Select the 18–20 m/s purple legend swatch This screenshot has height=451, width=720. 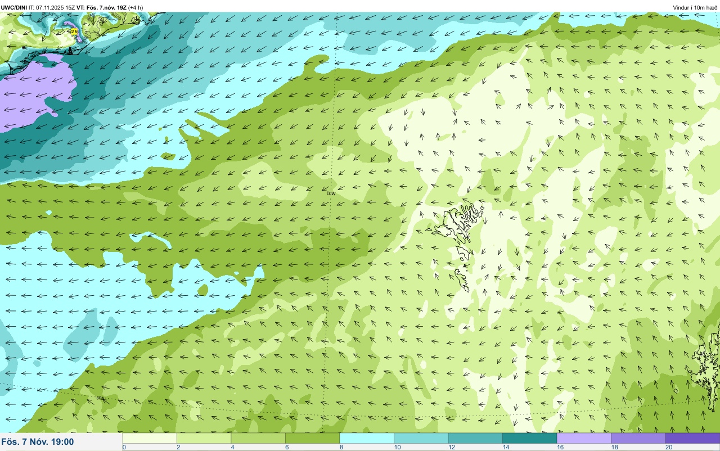click(x=638, y=438)
